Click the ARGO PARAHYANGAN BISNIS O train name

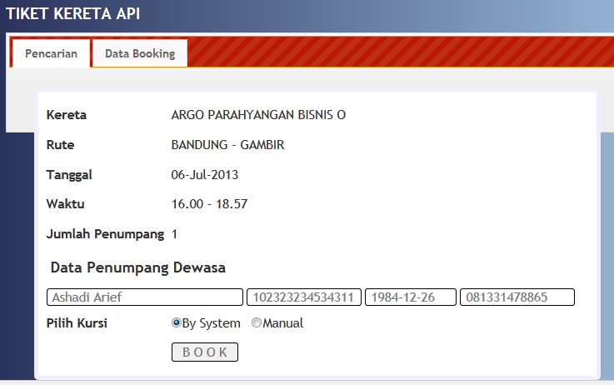(258, 115)
